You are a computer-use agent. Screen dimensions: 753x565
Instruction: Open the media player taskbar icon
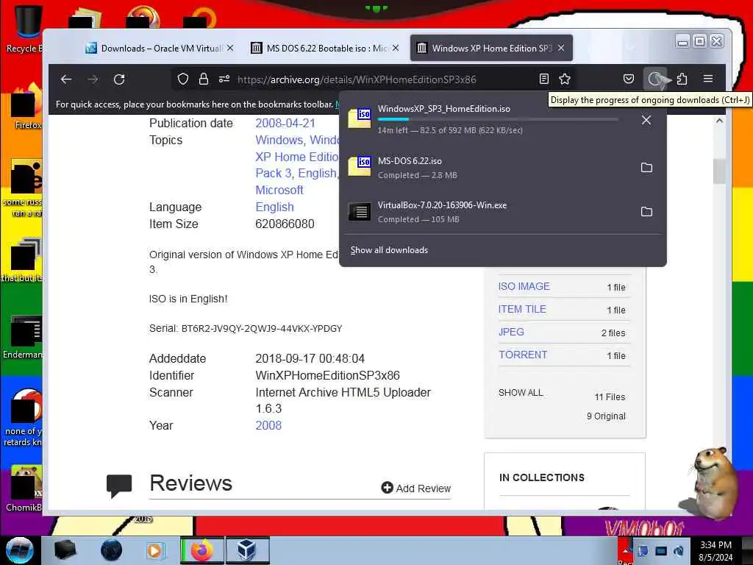click(x=154, y=550)
